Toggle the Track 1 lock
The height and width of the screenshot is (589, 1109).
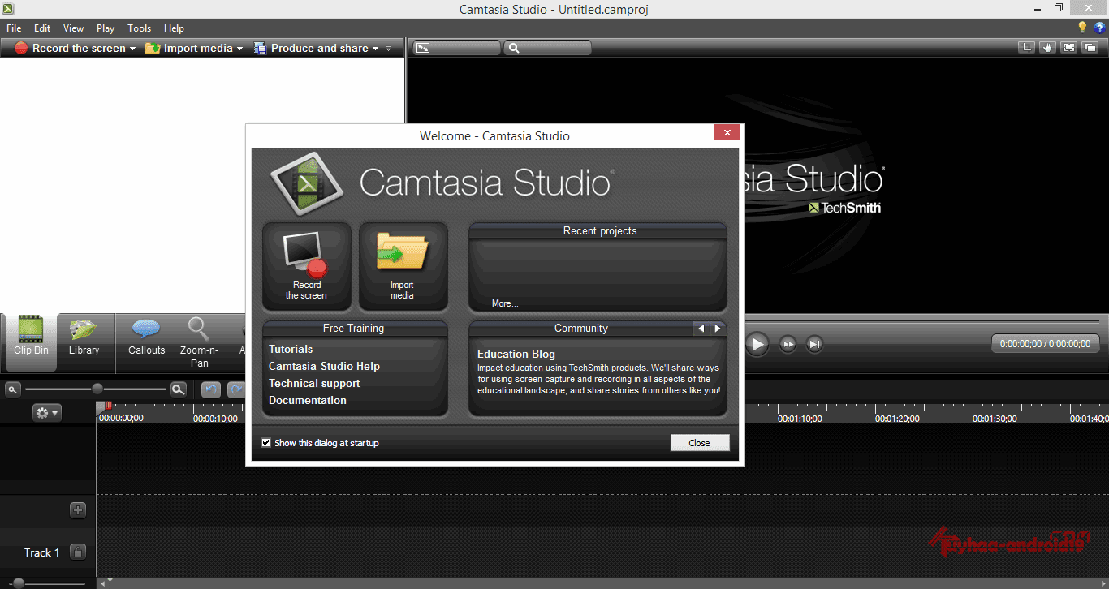78,552
